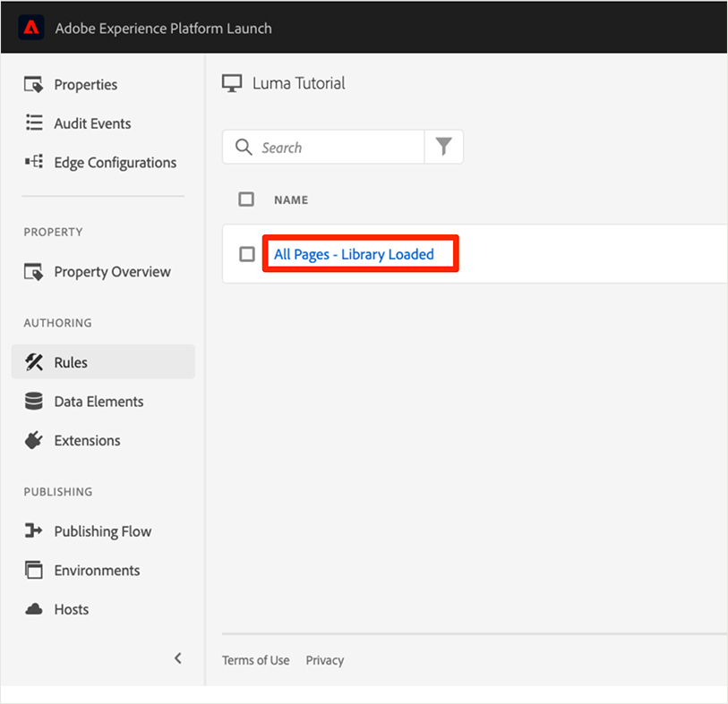Open Data Elements
The height and width of the screenshot is (704, 728).
[98, 401]
